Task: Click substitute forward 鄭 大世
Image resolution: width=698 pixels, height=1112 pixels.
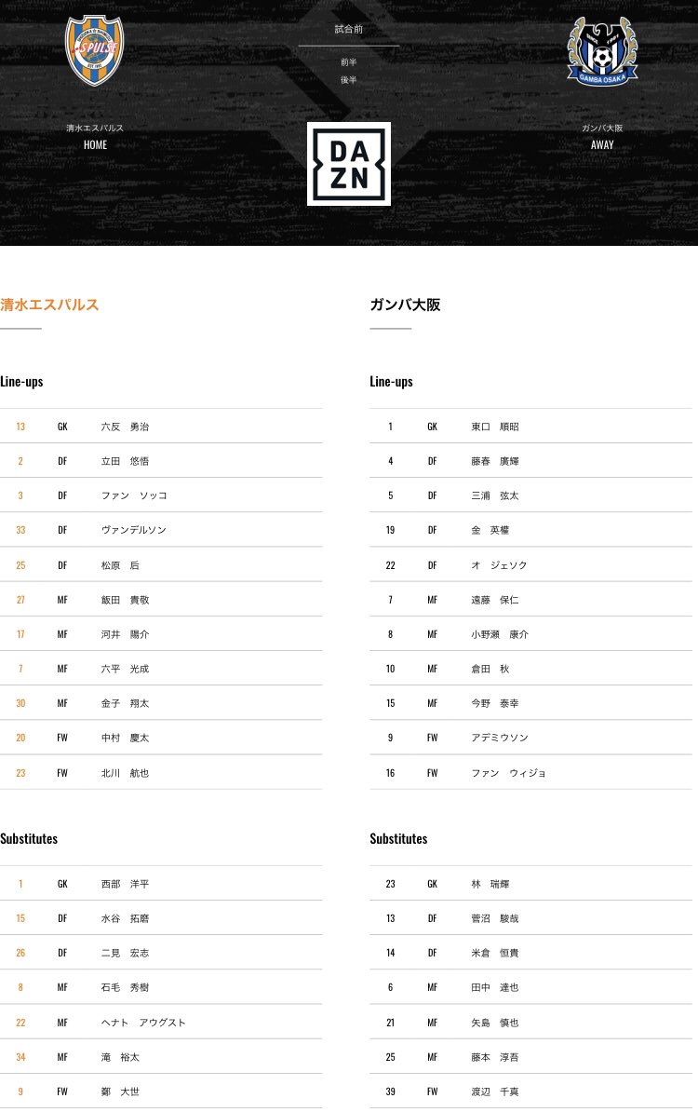Action: (x=120, y=1092)
